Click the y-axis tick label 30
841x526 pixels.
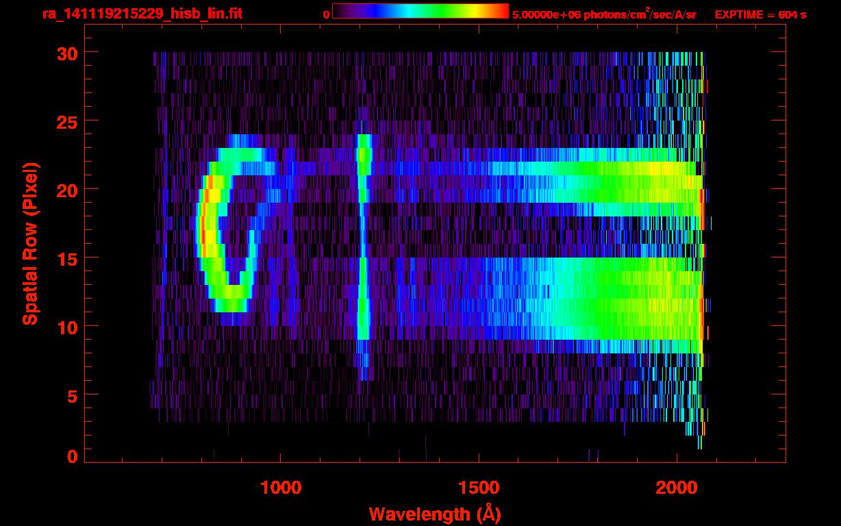[x=66, y=53]
